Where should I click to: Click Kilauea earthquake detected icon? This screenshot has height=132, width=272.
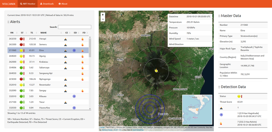pyautogui.click(x=74, y=96)
